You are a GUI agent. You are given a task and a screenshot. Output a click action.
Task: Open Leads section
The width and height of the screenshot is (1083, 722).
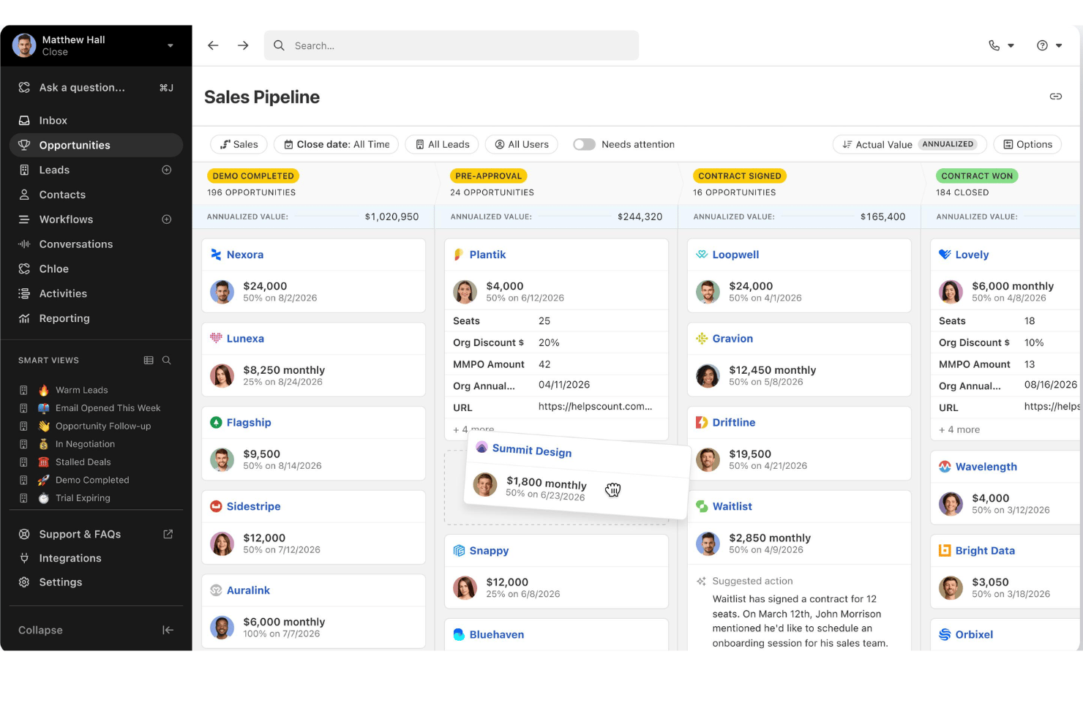pos(54,170)
